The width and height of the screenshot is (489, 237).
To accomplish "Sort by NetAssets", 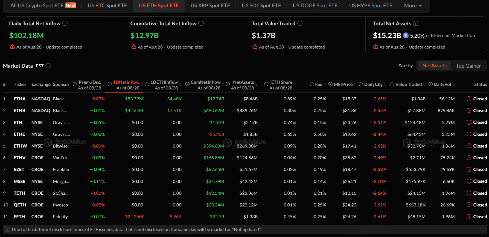I will 434,65.
